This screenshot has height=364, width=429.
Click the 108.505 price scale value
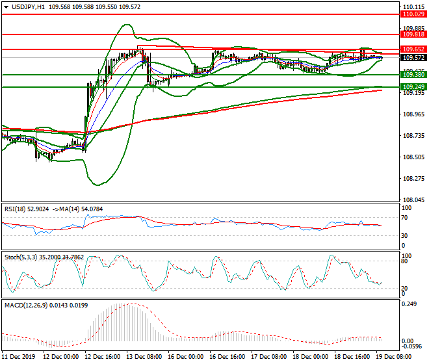(413, 157)
